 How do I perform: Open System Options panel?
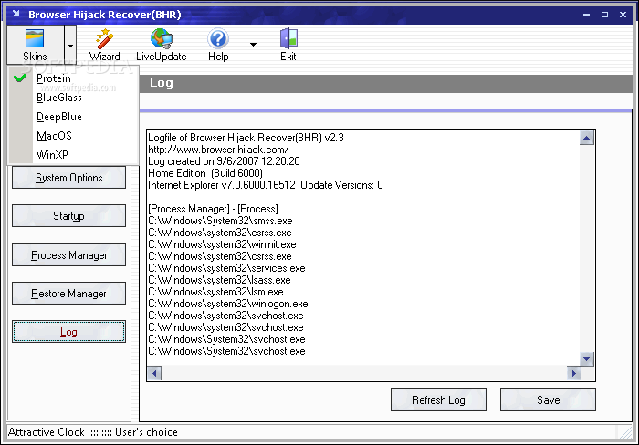click(68, 178)
